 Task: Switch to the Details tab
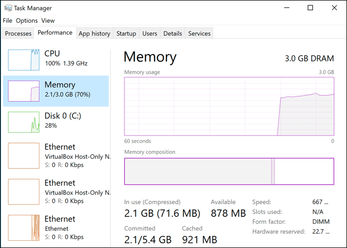(172, 34)
